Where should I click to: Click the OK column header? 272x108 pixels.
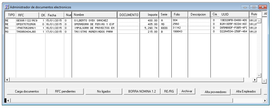click(42, 15)
